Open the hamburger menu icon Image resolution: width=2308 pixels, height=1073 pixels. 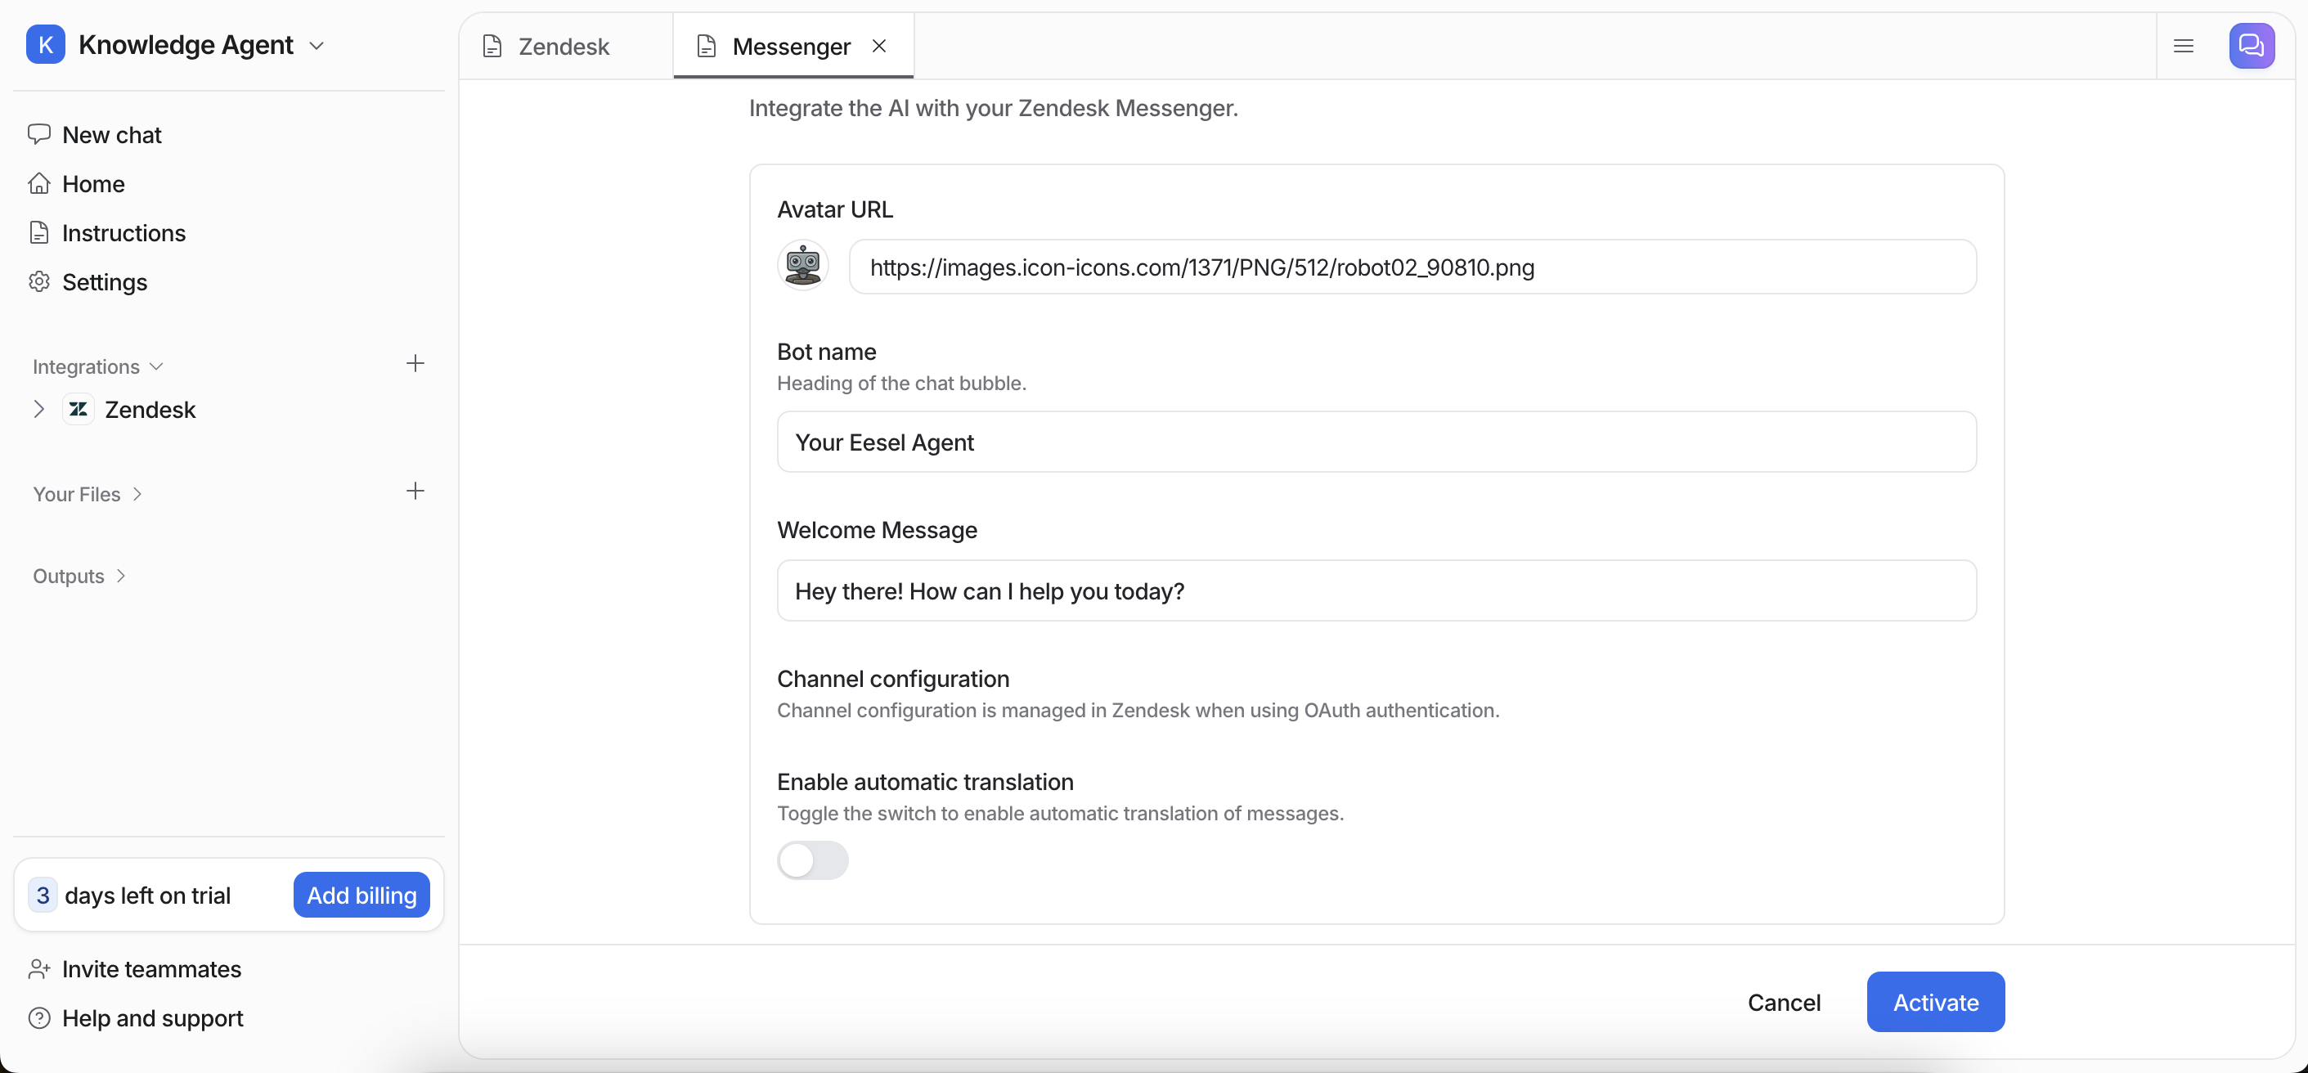coord(2184,46)
